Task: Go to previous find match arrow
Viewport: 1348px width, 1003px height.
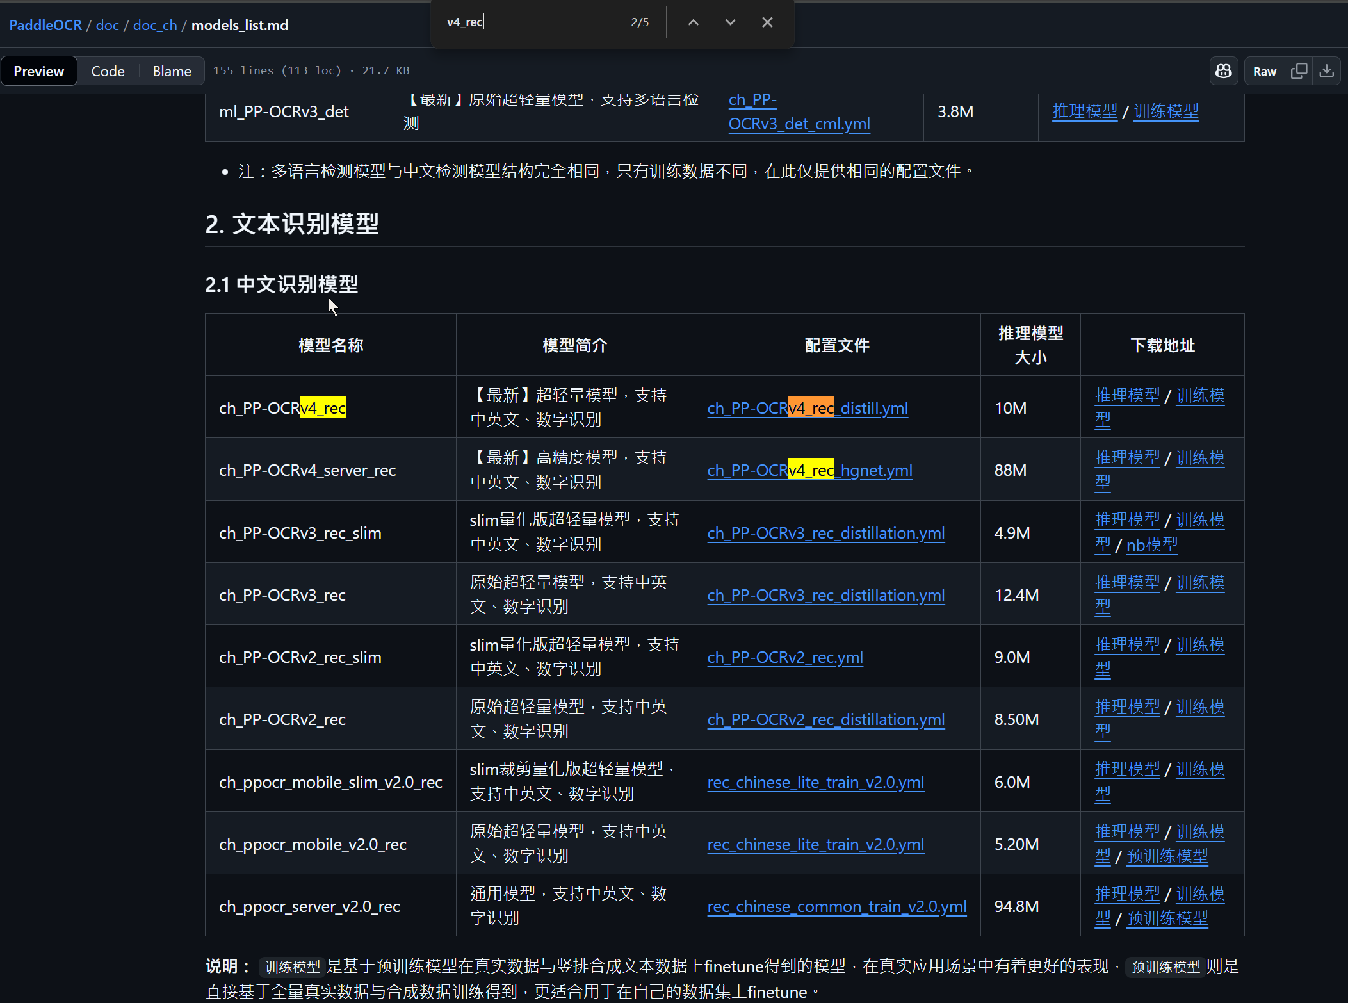Action: 694,22
